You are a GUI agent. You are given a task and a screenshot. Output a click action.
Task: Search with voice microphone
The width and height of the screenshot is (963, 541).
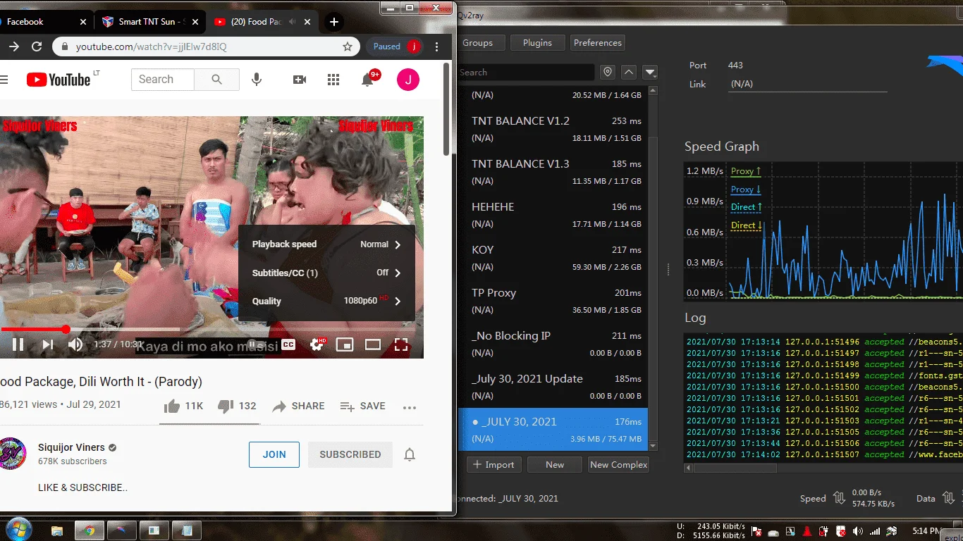coord(257,80)
